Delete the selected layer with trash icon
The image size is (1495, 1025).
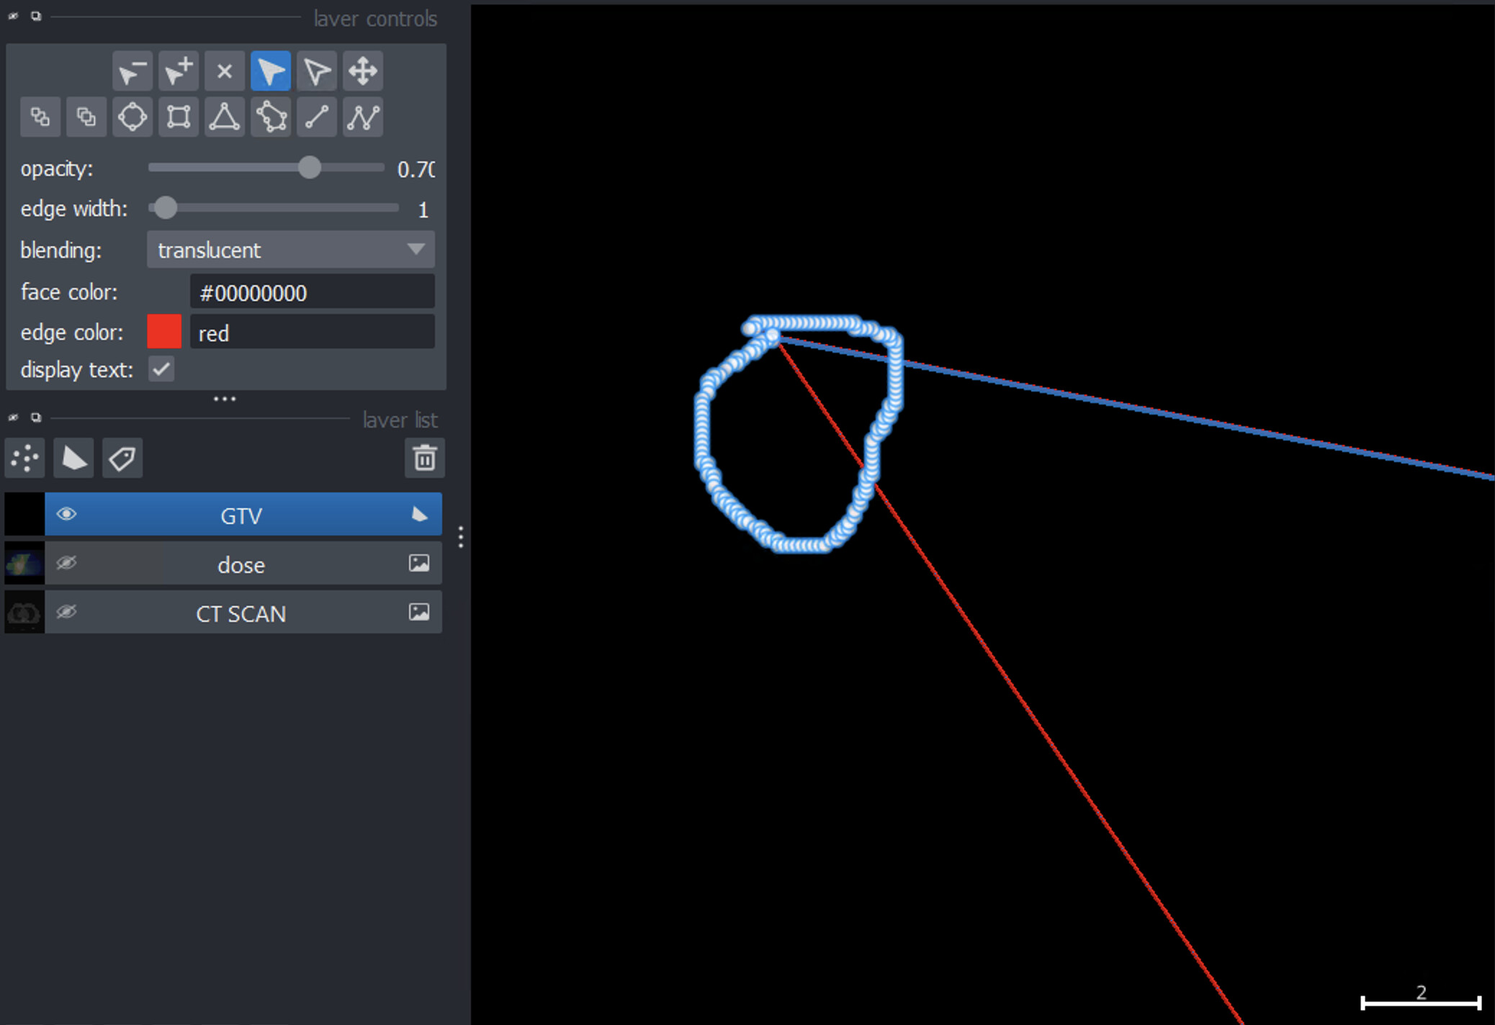pos(424,458)
